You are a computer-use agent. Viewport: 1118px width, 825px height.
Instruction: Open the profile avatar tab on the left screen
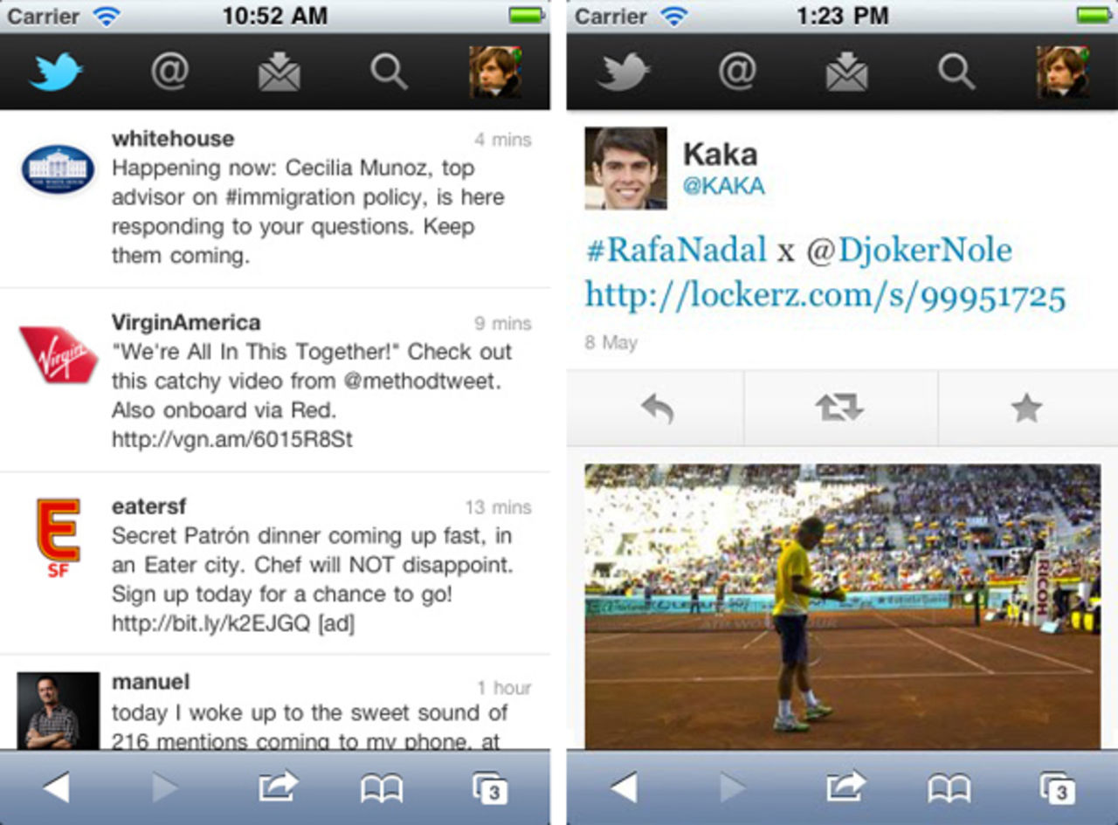click(x=495, y=72)
